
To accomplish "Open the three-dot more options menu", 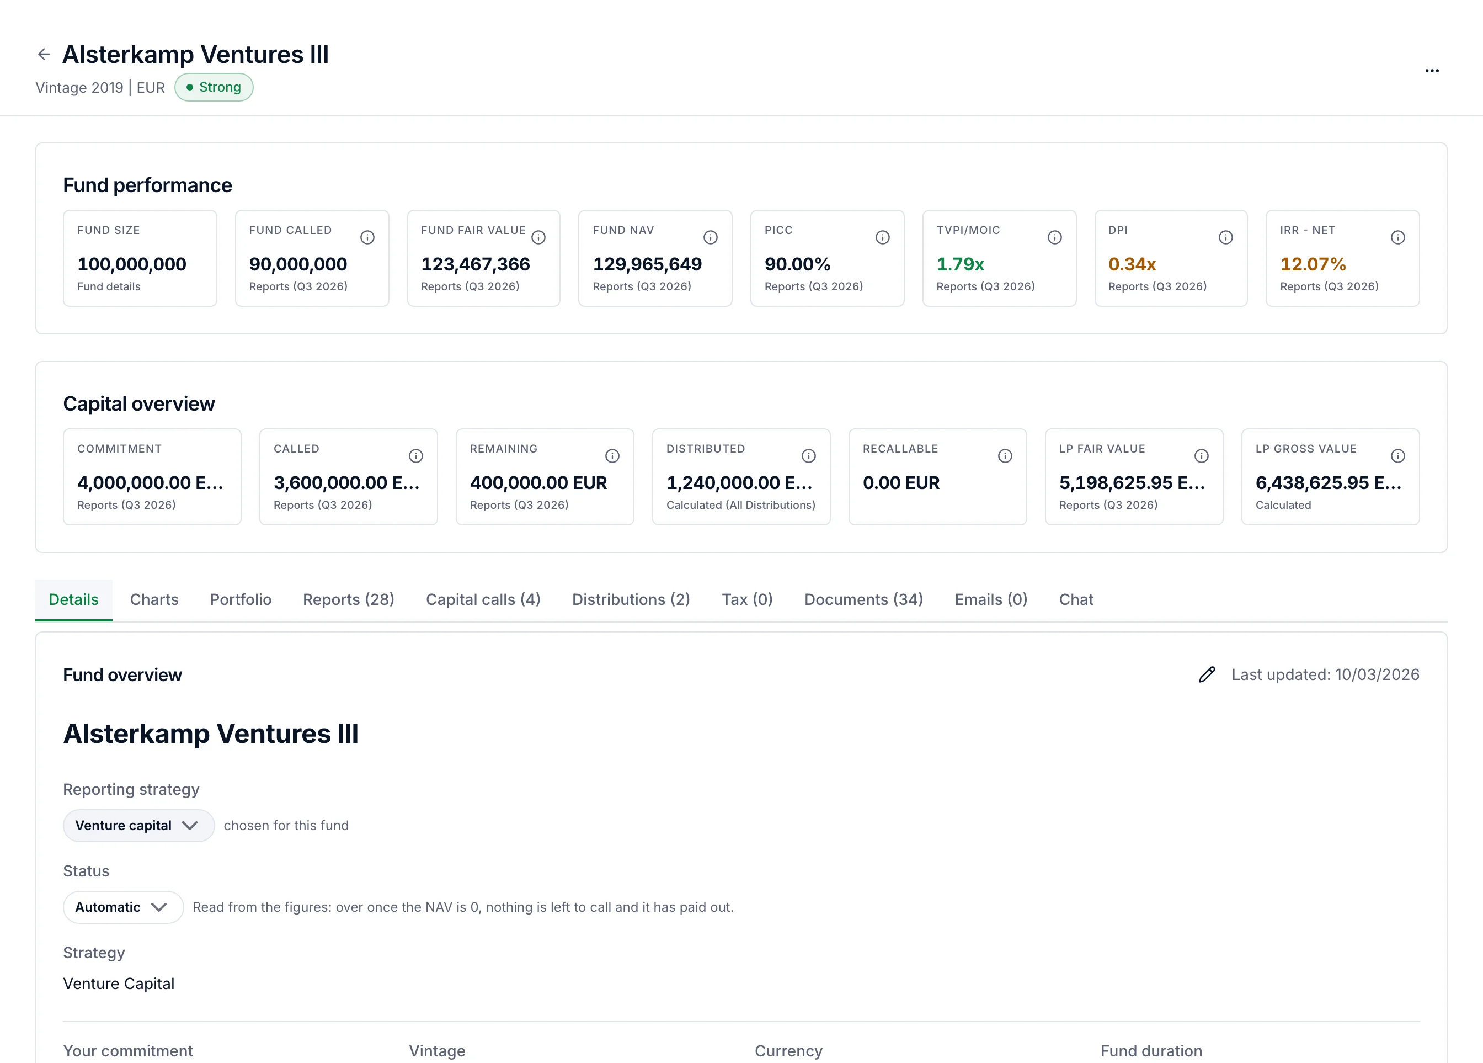I will click(x=1431, y=71).
